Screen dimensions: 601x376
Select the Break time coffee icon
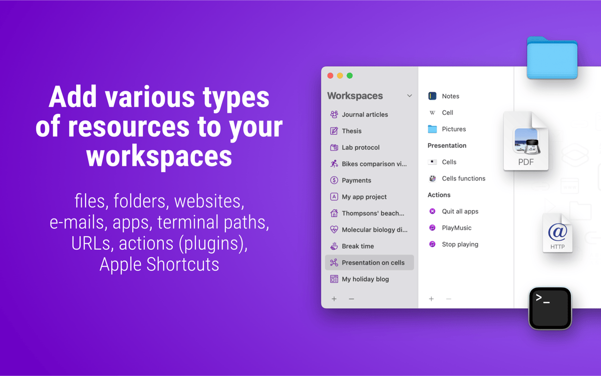coord(334,246)
